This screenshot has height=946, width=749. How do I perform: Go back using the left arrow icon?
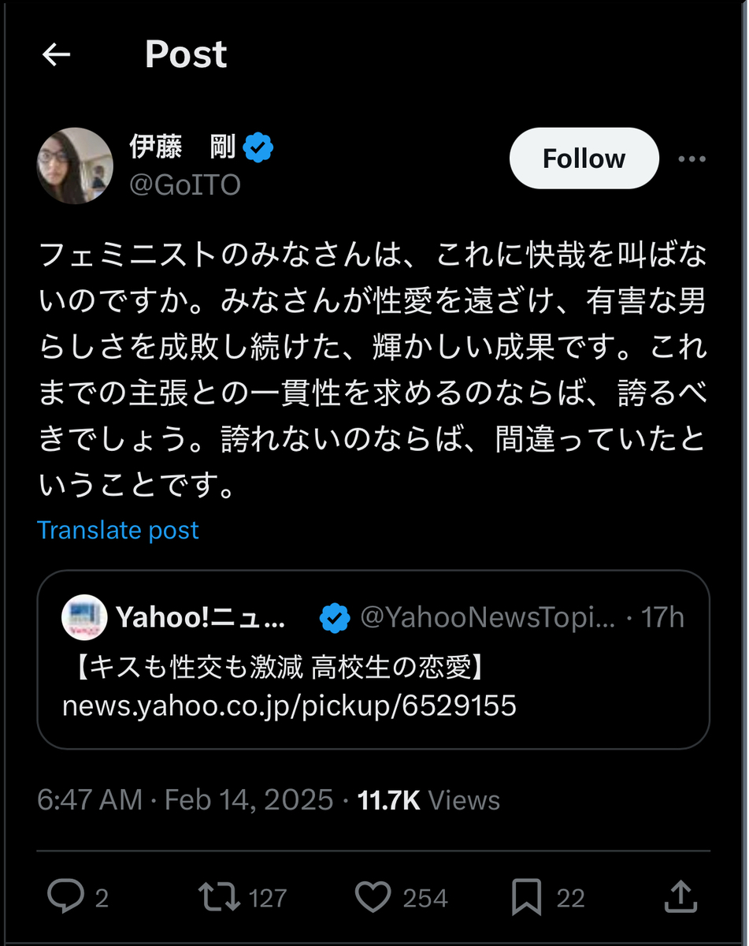(x=57, y=54)
